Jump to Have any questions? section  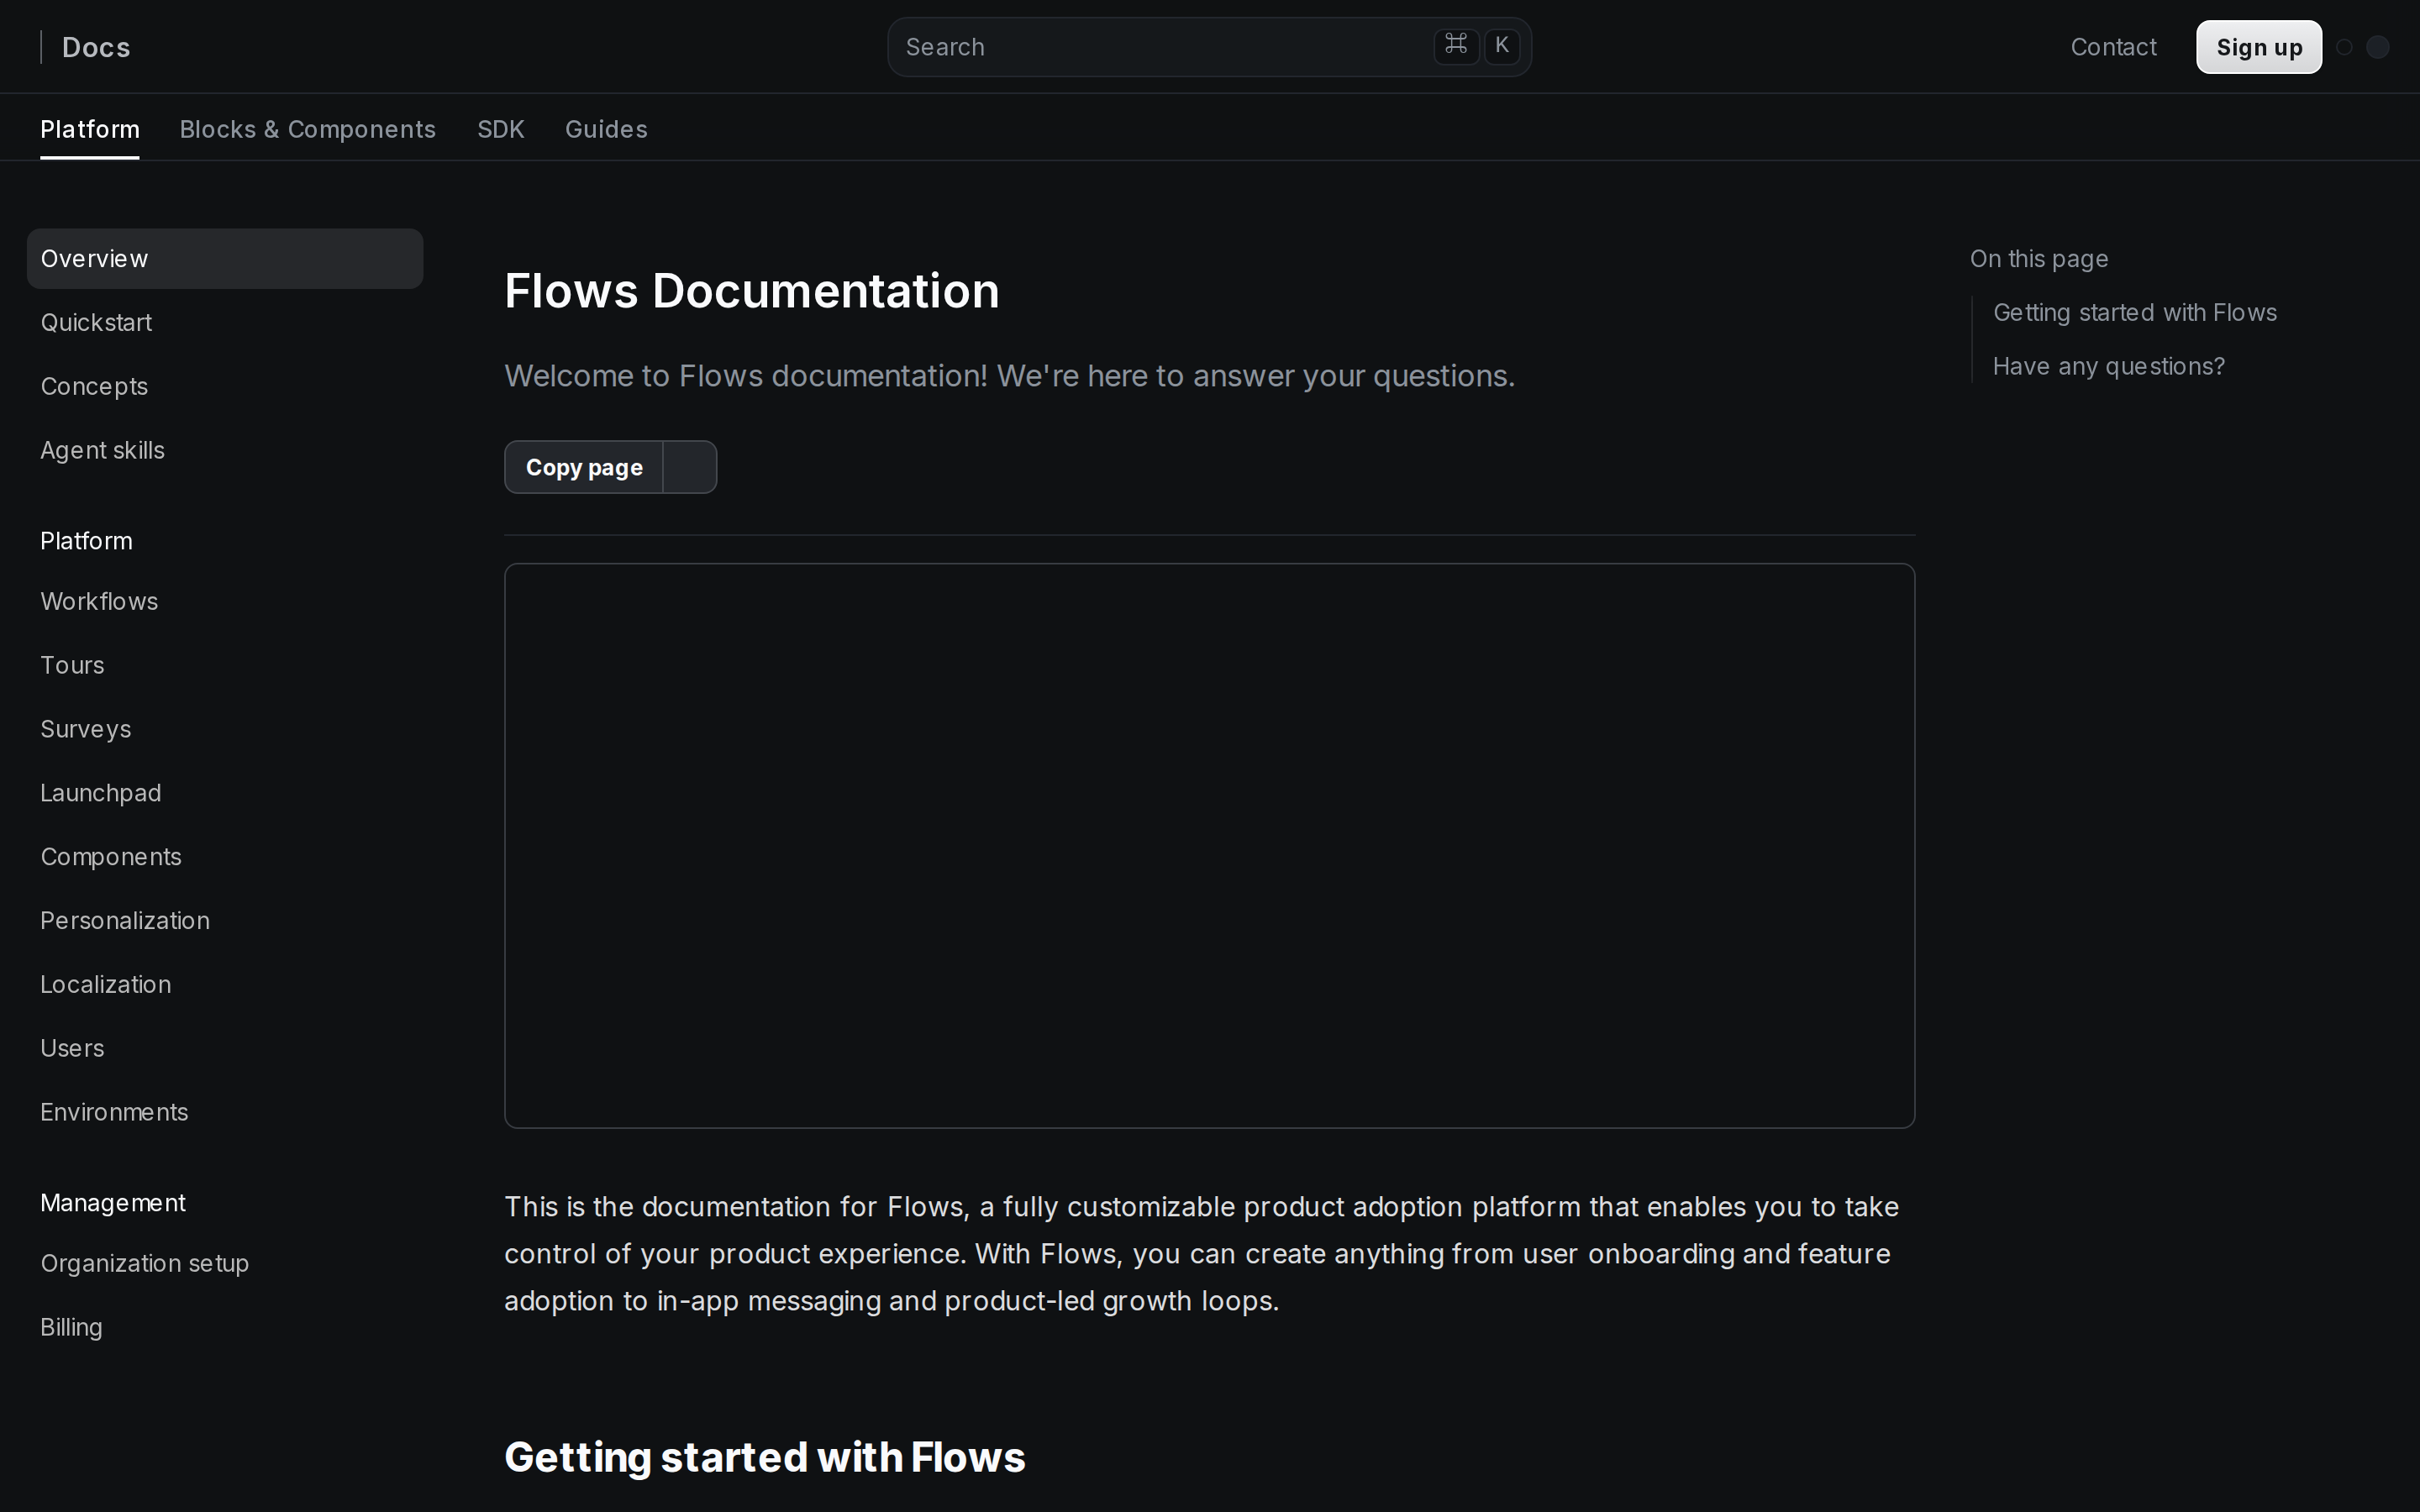point(2108,366)
